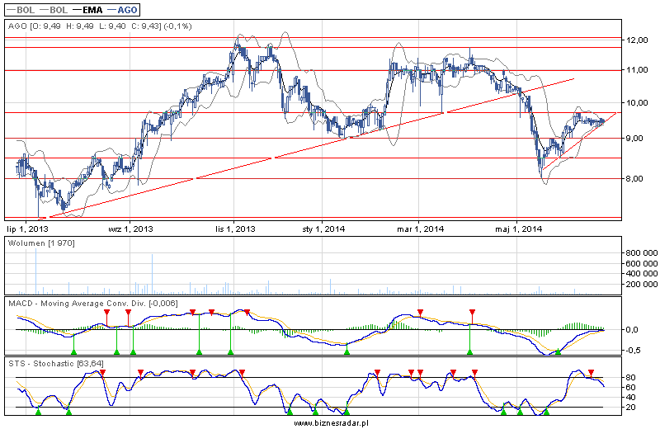Click the 600 000 volume axis label
This screenshot has height=429, width=660.
(x=642, y=263)
